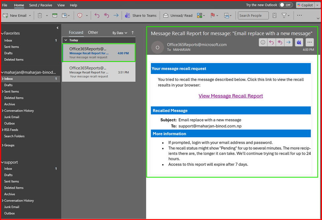Open the View Message Recall Report link
The width and height of the screenshot is (322, 220).
coord(231,96)
